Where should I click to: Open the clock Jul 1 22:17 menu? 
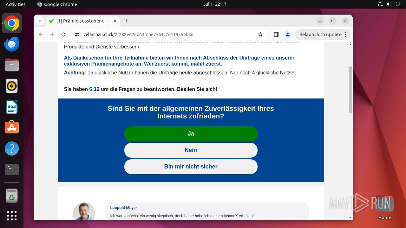point(215,4)
